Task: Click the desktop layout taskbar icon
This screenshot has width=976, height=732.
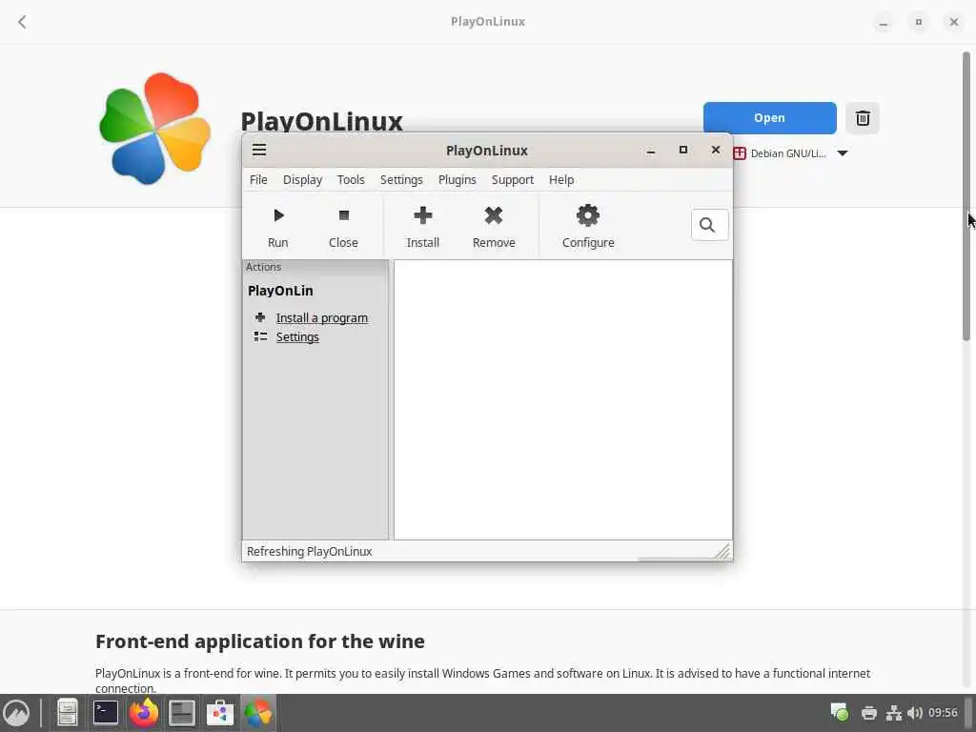Action: 182,713
